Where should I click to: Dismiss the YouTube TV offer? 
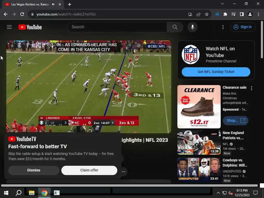(x=34, y=170)
